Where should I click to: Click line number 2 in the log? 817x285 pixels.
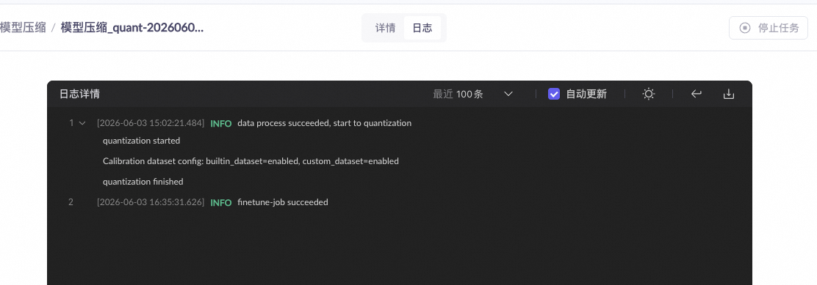(x=71, y=202)
